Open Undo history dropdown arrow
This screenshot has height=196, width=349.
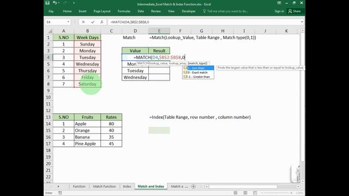point(59,3)
